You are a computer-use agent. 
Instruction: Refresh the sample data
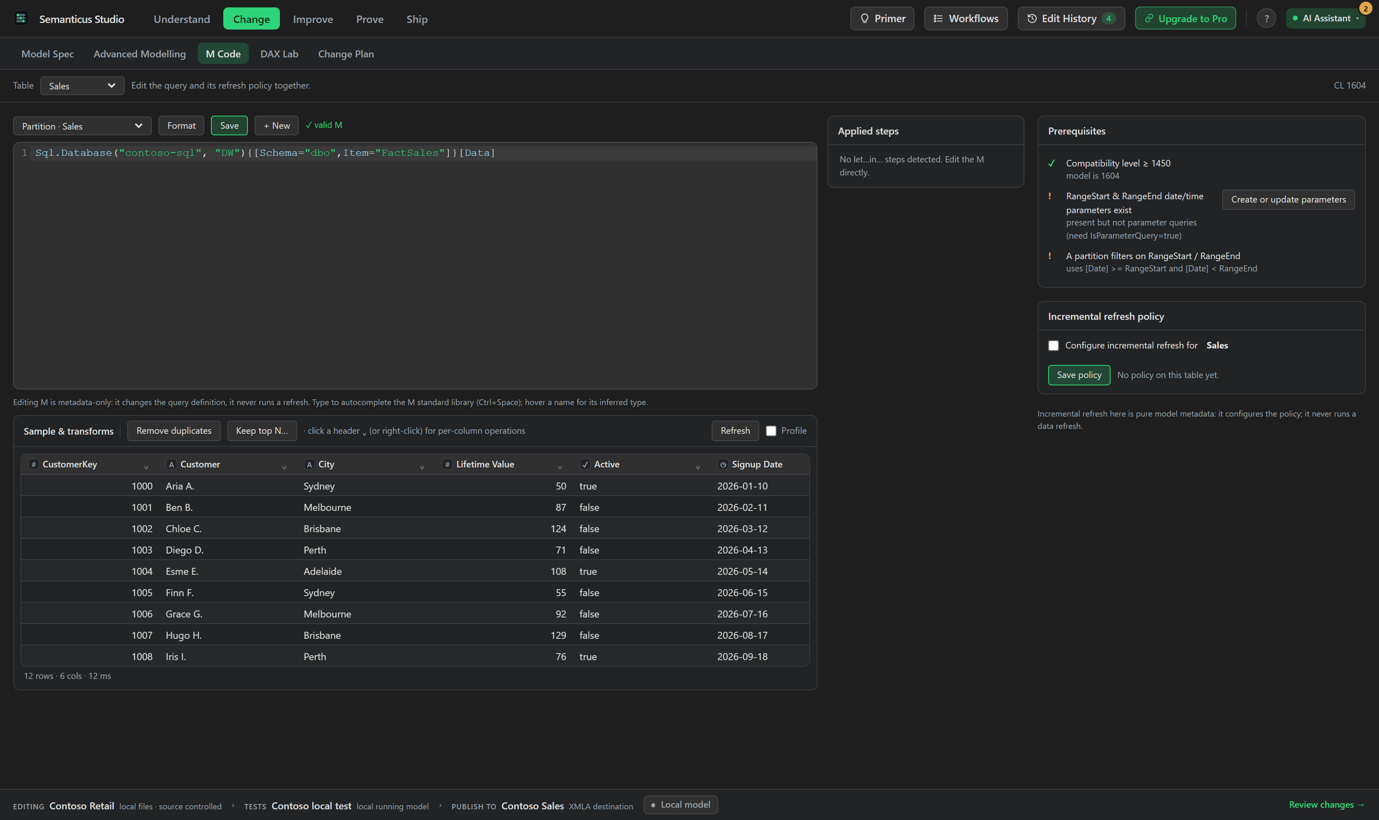(x=735, y=430)
